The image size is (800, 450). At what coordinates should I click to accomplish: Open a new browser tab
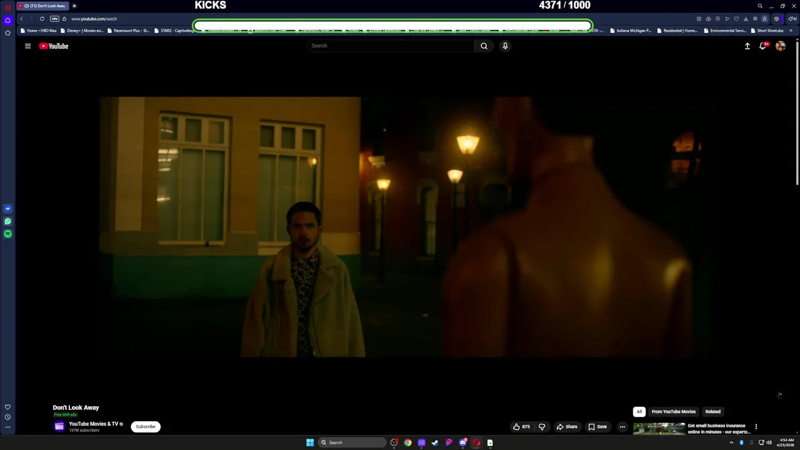click(74, 6)
